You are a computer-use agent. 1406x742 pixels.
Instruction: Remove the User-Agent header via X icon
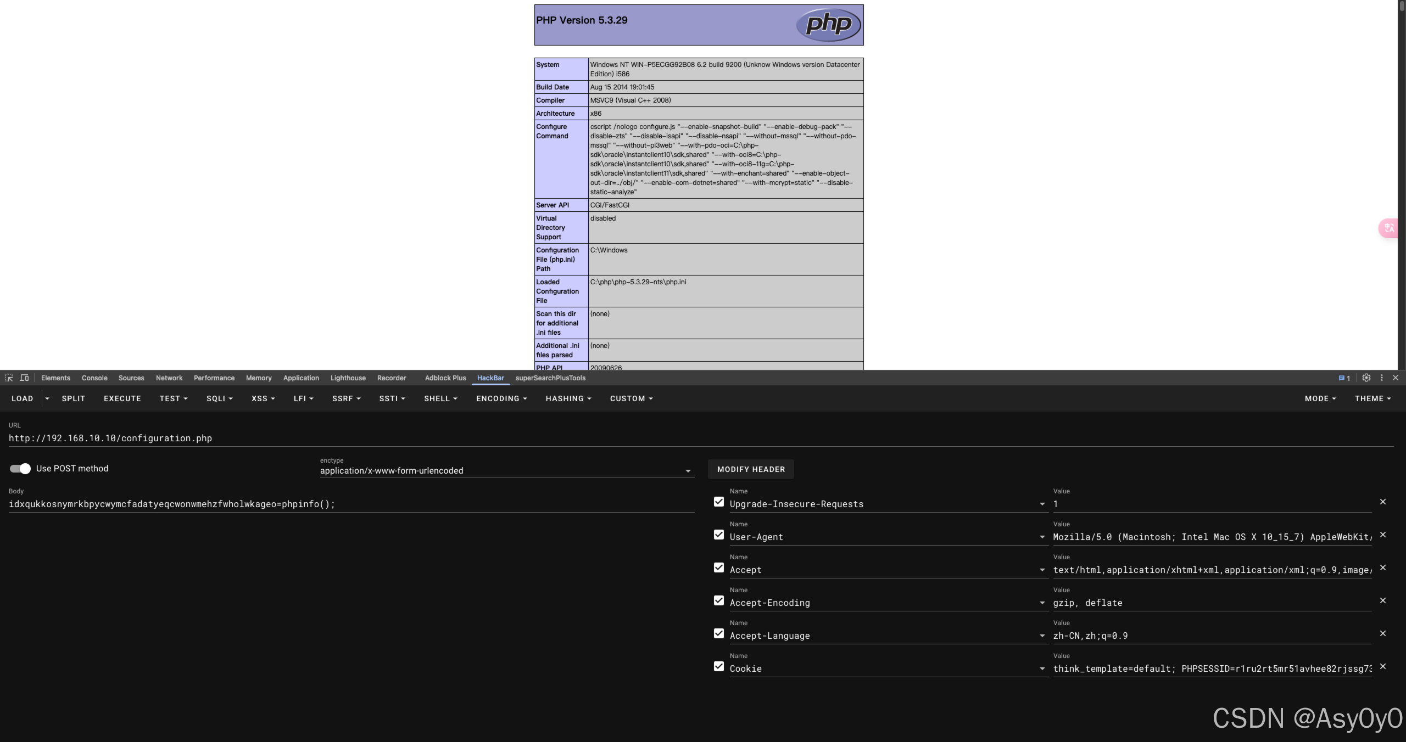point(1383,535)
